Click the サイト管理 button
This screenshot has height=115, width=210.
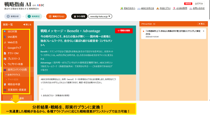79,16
